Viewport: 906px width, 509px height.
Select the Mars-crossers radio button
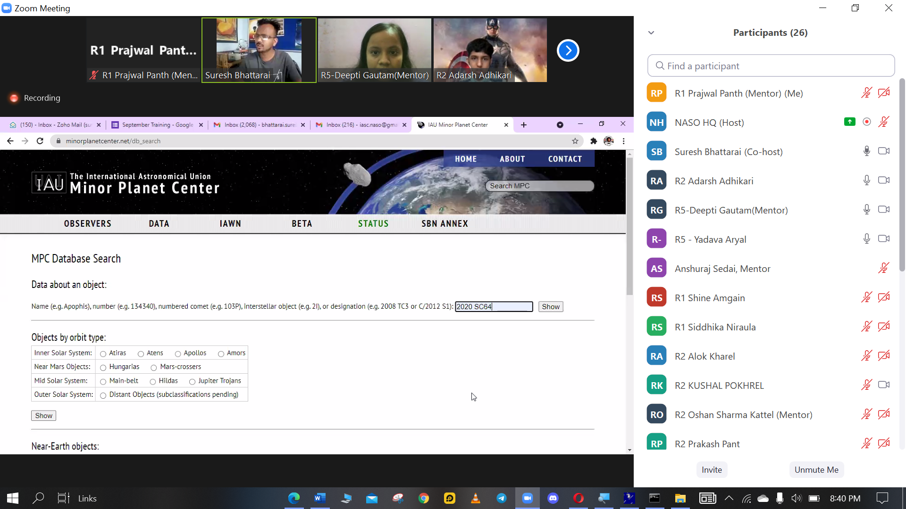click(x=154, y=368)
